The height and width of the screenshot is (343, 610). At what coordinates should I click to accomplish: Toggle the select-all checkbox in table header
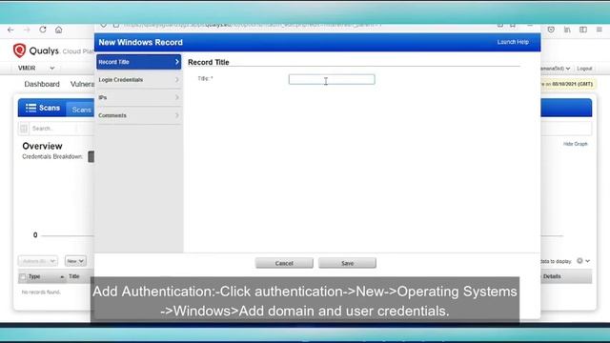tap(23, 277)
